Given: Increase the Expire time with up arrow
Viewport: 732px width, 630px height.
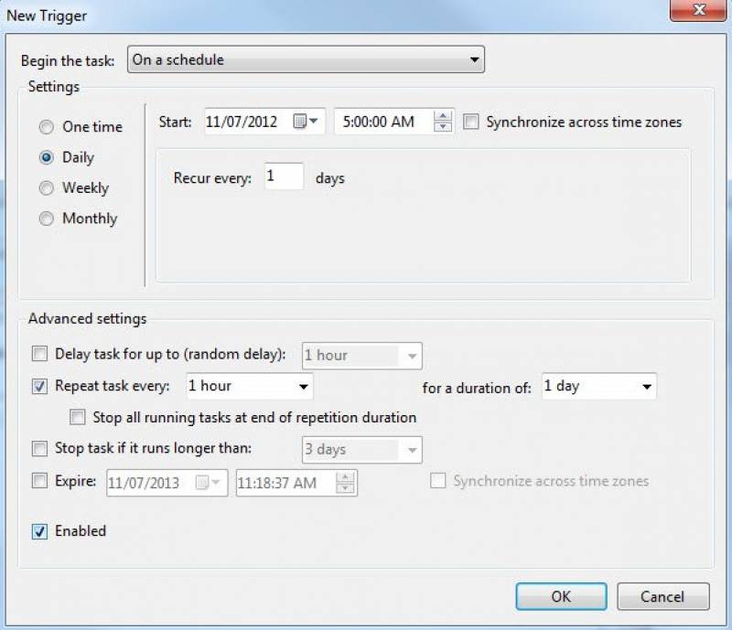Looking at the screenshot, I should pyautogui.click(x=345, y=477).
